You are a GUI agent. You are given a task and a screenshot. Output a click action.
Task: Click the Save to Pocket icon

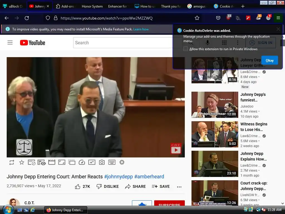pyautogui.click(x=218, y=18)
